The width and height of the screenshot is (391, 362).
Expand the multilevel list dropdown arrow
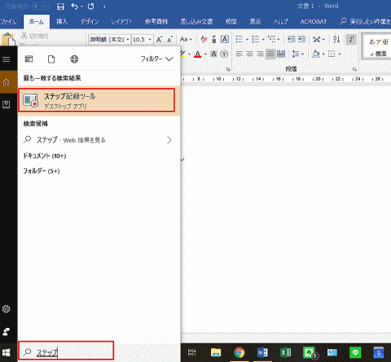pos(279,40)
